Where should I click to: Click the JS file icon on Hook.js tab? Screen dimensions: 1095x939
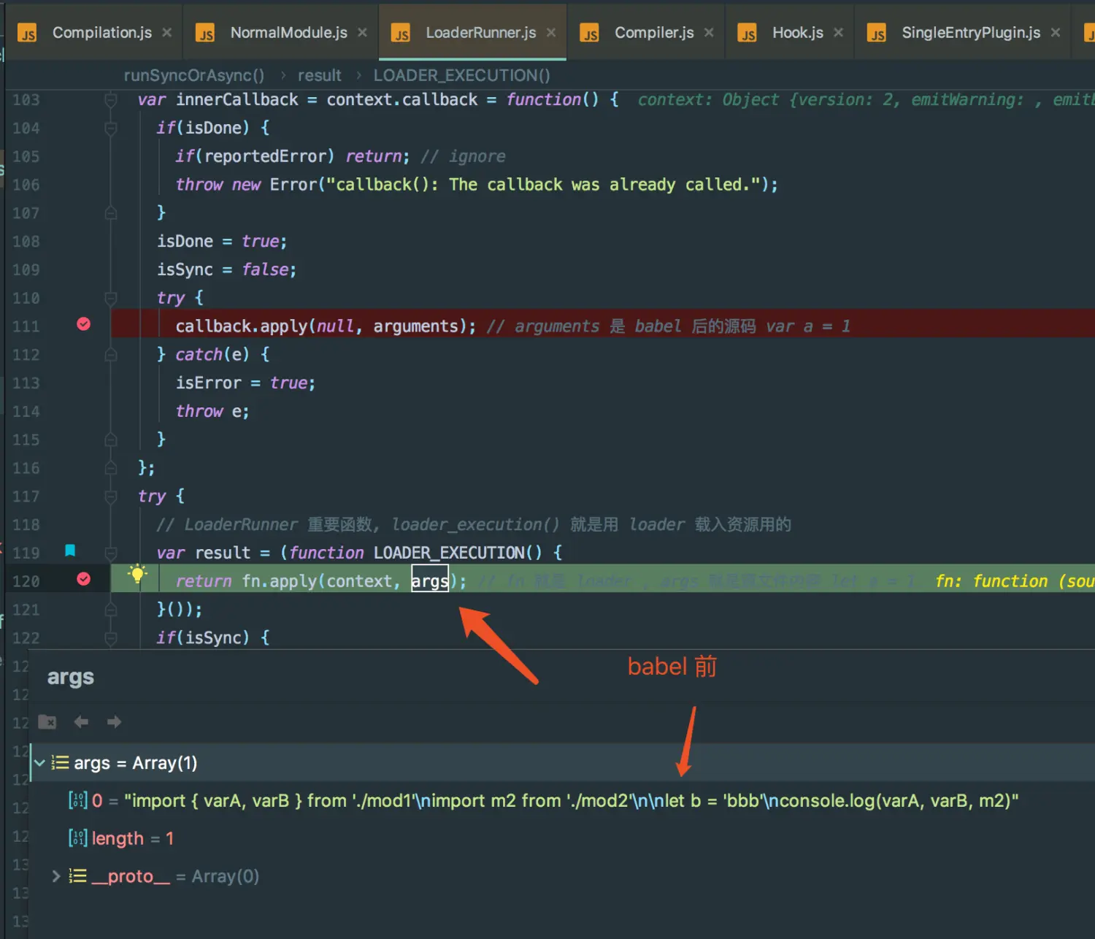click(747, 34)
